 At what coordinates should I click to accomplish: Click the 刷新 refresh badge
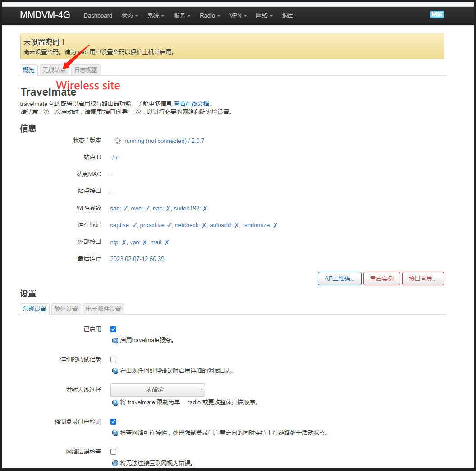[437, 14]
